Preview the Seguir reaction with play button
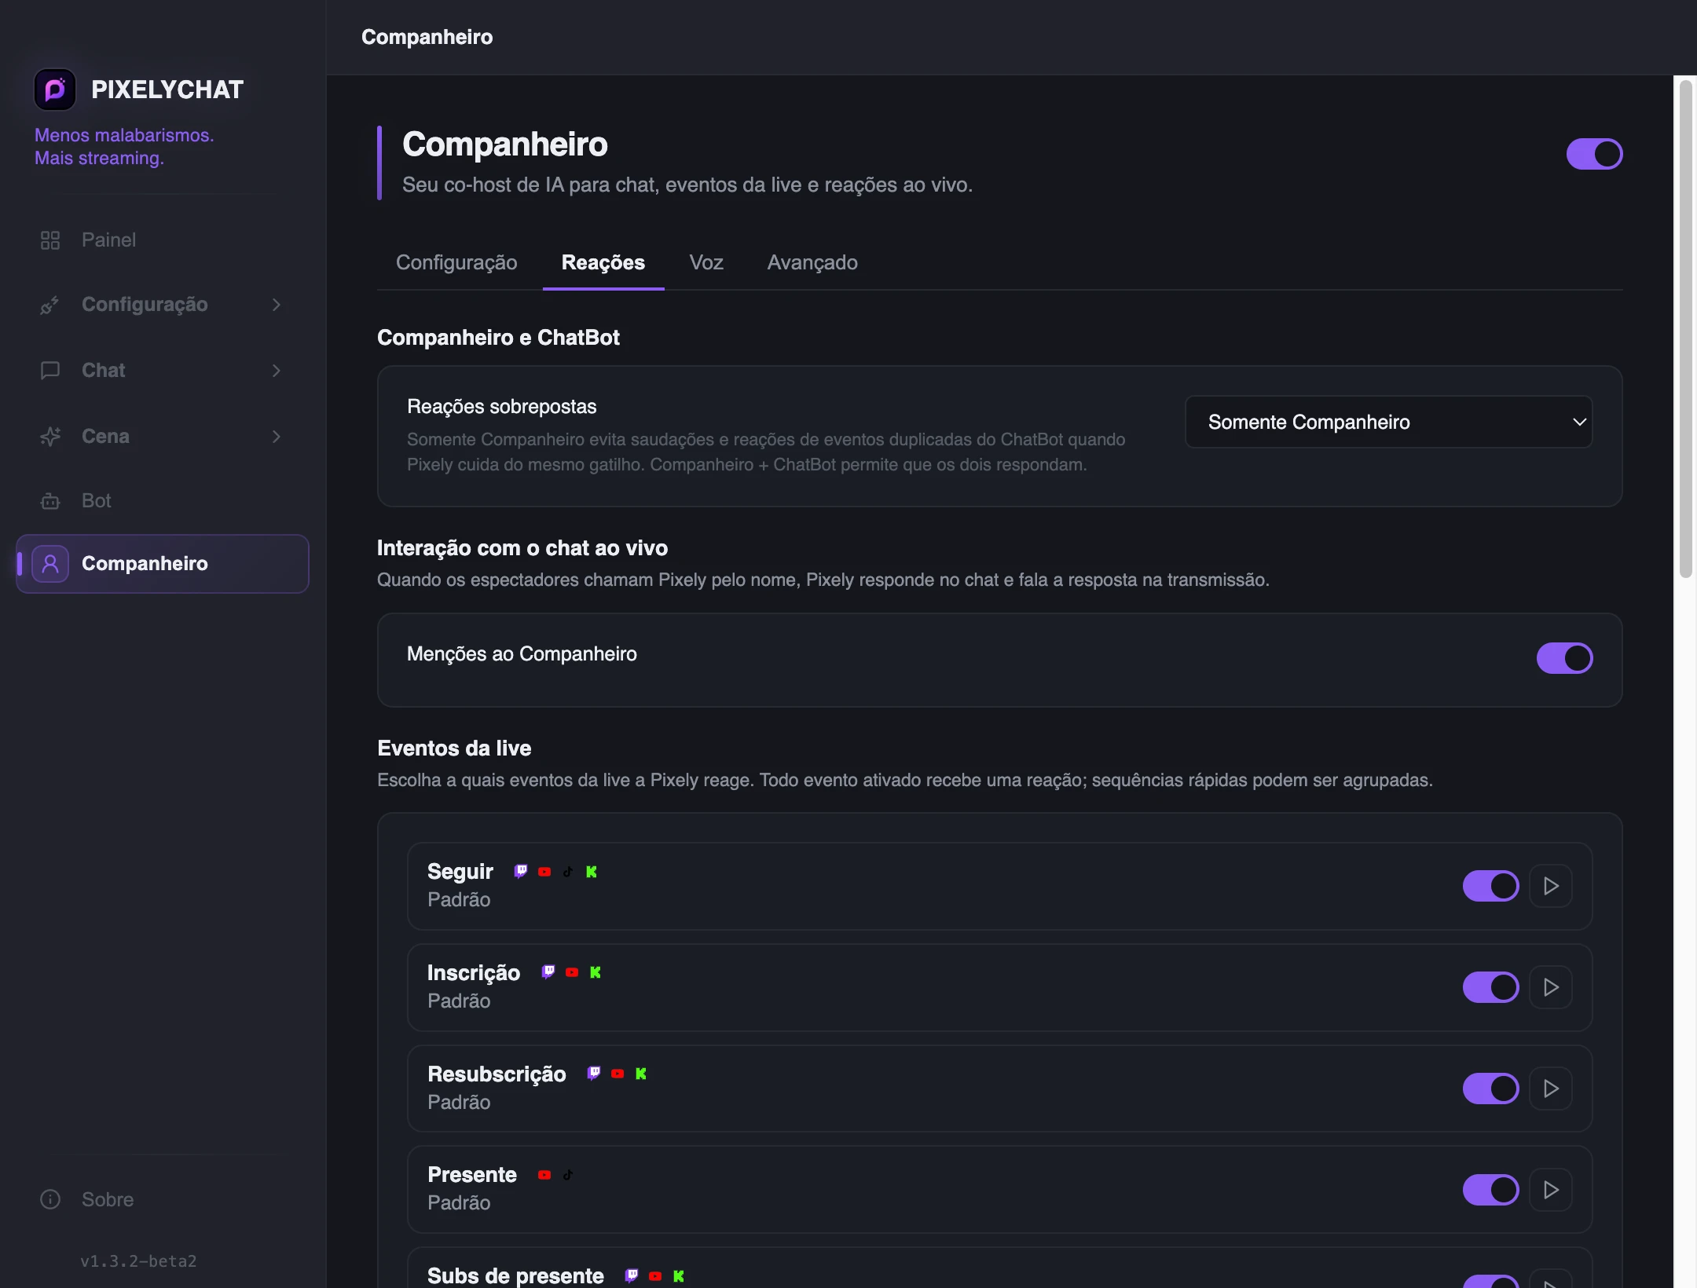 (x=1550, y=886)
